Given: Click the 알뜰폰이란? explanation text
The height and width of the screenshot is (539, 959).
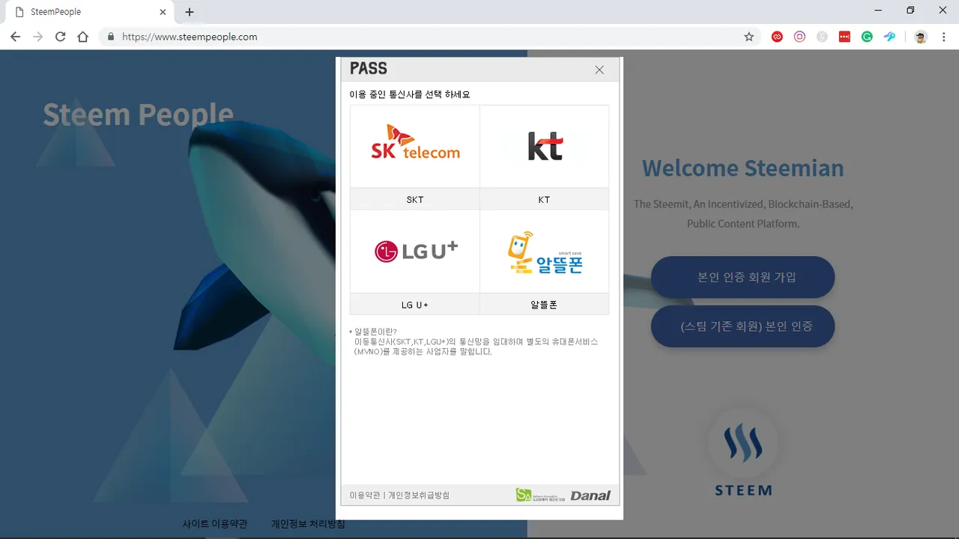Looking at the screenshot, I should coord(474,341).
